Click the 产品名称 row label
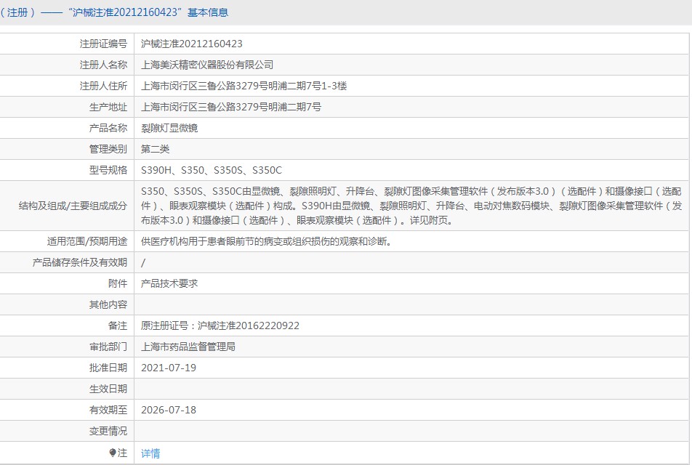692x465 pixels. 108,128
